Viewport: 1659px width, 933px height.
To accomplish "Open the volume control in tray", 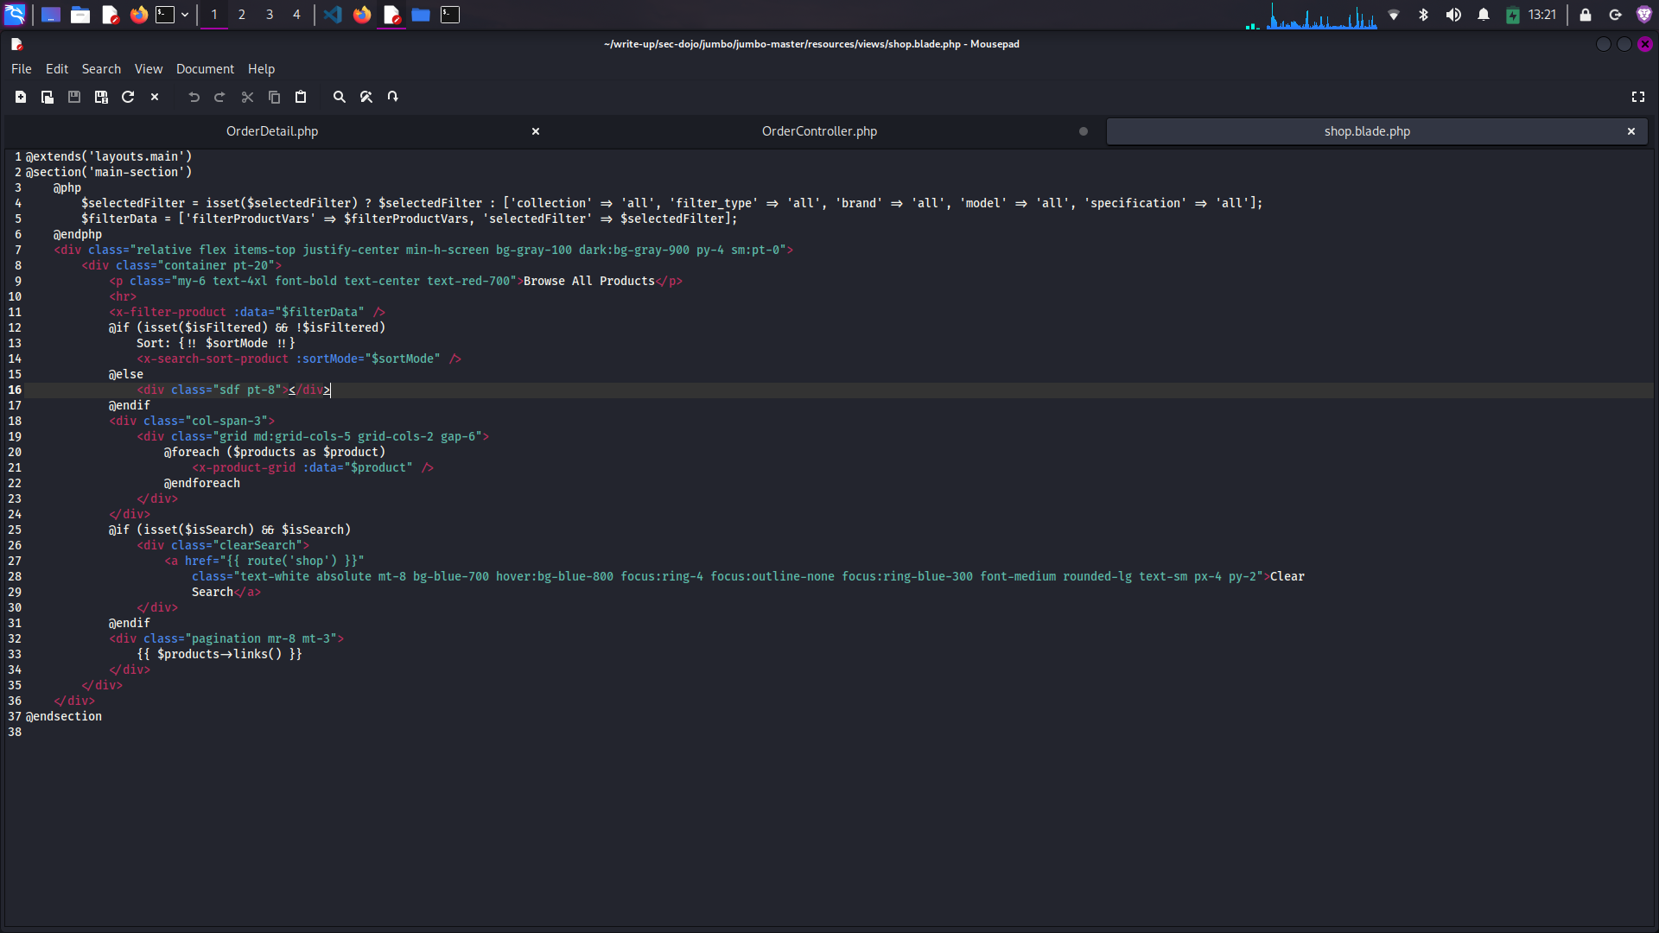I will pos(1453,15).
